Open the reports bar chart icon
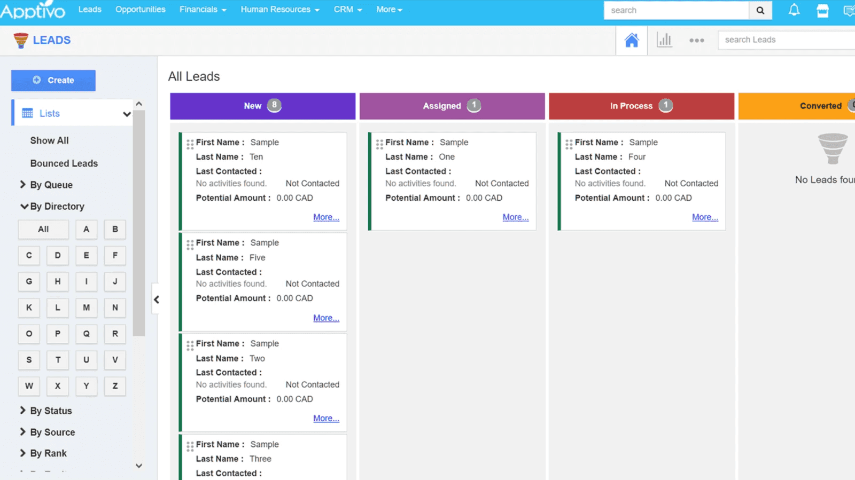The height and width of the screenshot is (480, 855). [x=664, y=40]
